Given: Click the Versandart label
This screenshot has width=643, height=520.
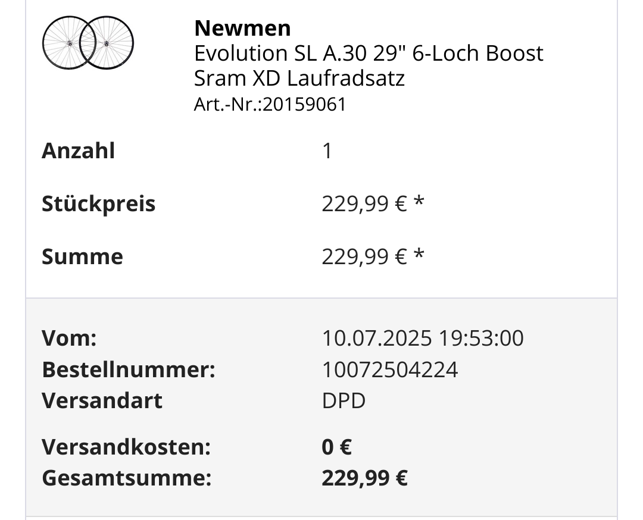Looking at the screenshot, I should click(x=102, y=400).
